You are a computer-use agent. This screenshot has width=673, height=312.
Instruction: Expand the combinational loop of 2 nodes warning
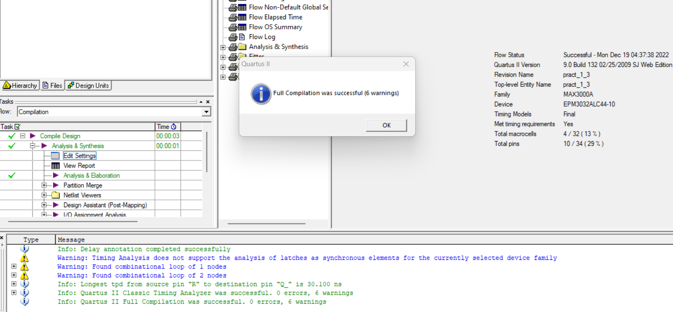[x=14, y=275]
